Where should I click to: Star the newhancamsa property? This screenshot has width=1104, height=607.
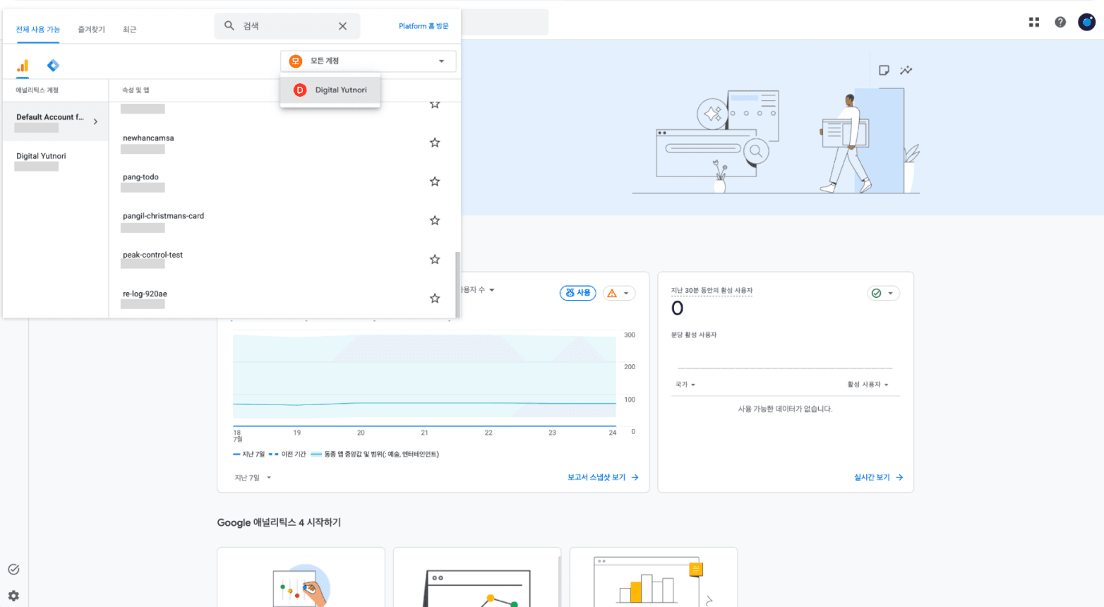pyautogui.click(x=435, y=143)
